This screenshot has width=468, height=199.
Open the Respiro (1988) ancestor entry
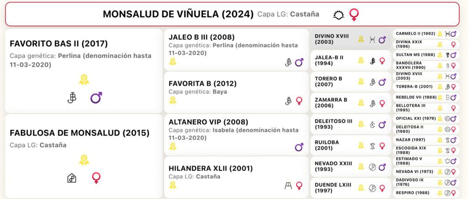[x=426, y=193]
